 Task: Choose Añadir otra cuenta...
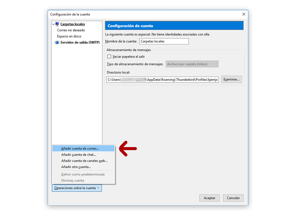click(83, 167)
